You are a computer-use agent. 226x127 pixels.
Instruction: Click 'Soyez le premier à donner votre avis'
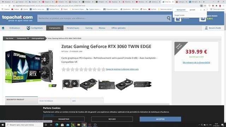click(122, 69)
